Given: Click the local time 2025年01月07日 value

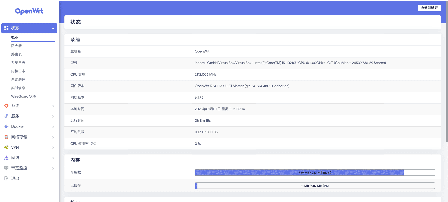Looking at the screenshot, I should pos(220,109).
